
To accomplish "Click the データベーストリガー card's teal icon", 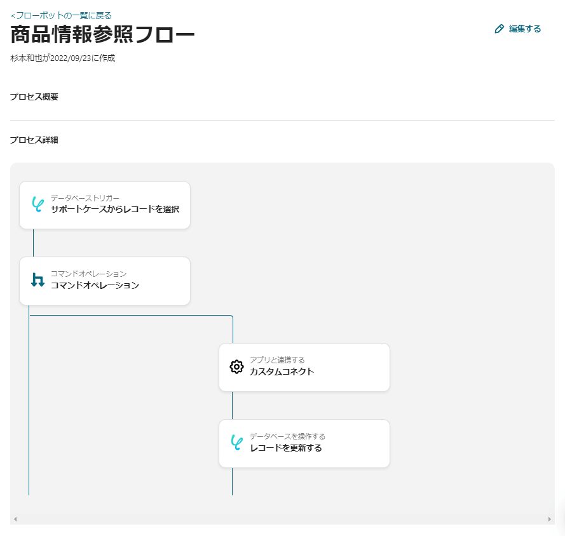I will tap(37, 204).
